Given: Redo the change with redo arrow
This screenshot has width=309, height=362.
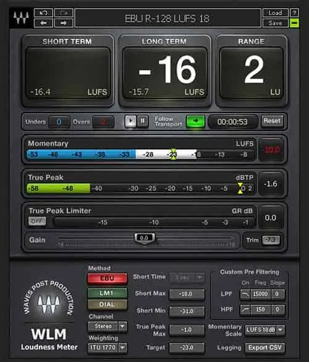Looking at the screenshot, I should tap(64, 13).
